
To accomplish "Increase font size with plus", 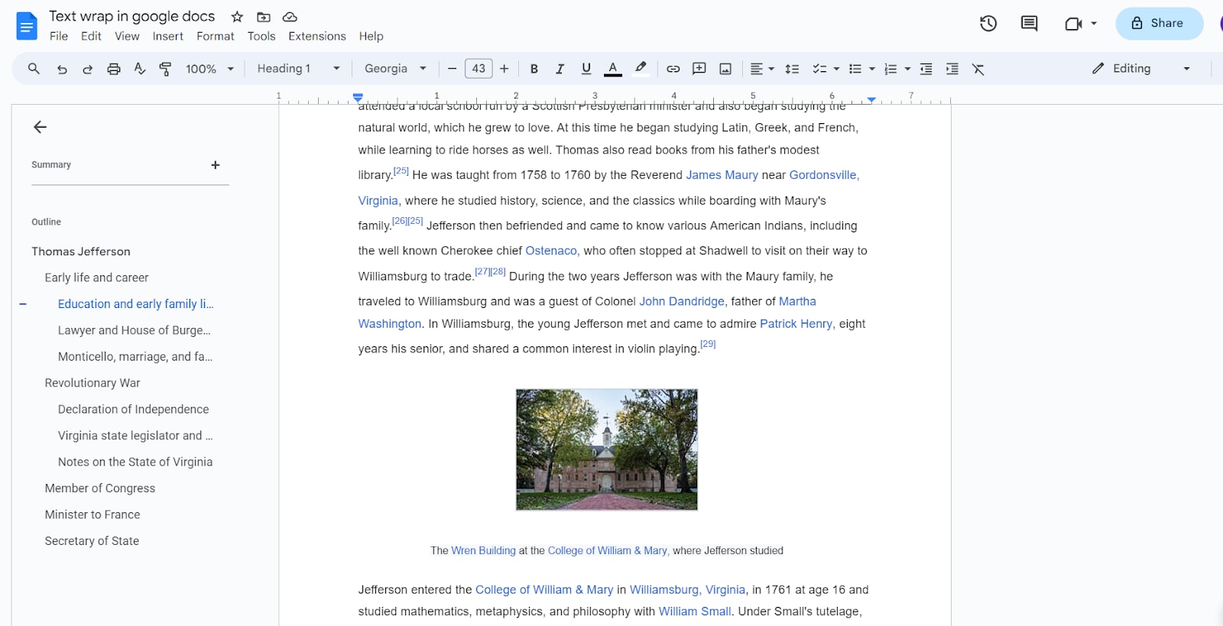I will [504, 69].
